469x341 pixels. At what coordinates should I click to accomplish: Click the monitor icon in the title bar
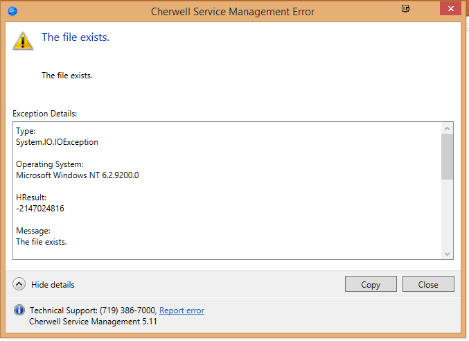406,9
